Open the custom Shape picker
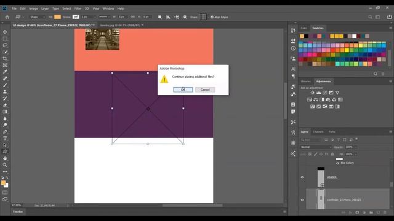The width and height of the screenshot is (394, 221). pyautogui.click(x=203, y=17)
